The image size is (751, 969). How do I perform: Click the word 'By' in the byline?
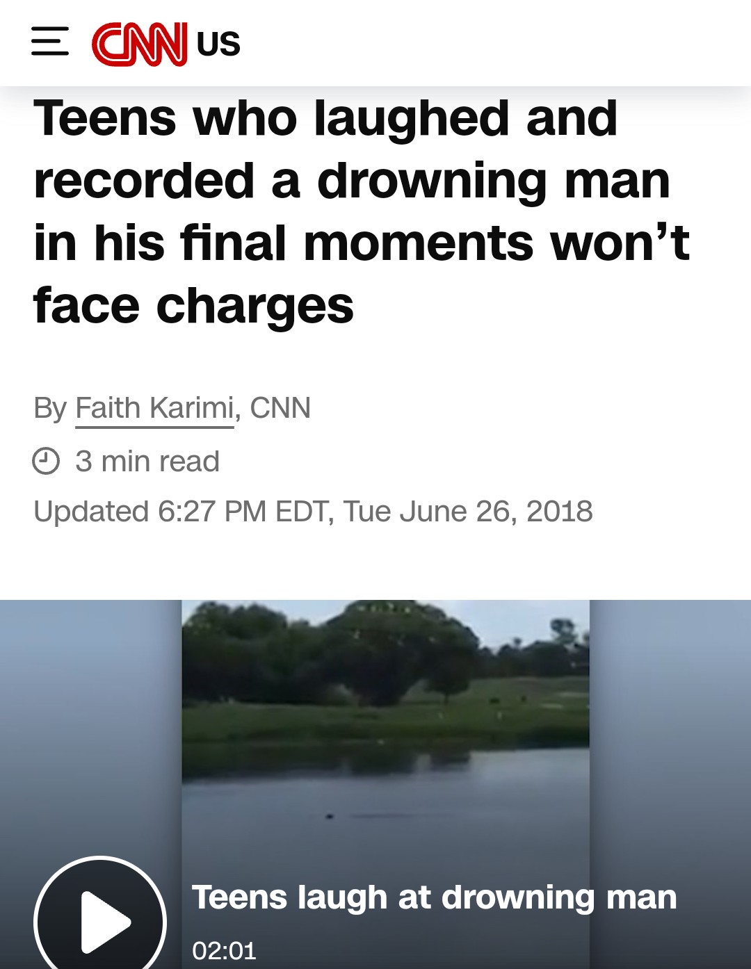coord(50,408)
